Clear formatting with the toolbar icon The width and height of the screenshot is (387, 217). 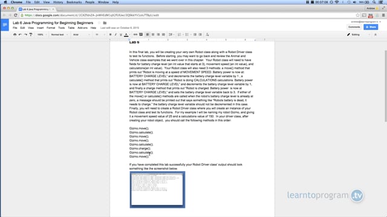point(207,35)
